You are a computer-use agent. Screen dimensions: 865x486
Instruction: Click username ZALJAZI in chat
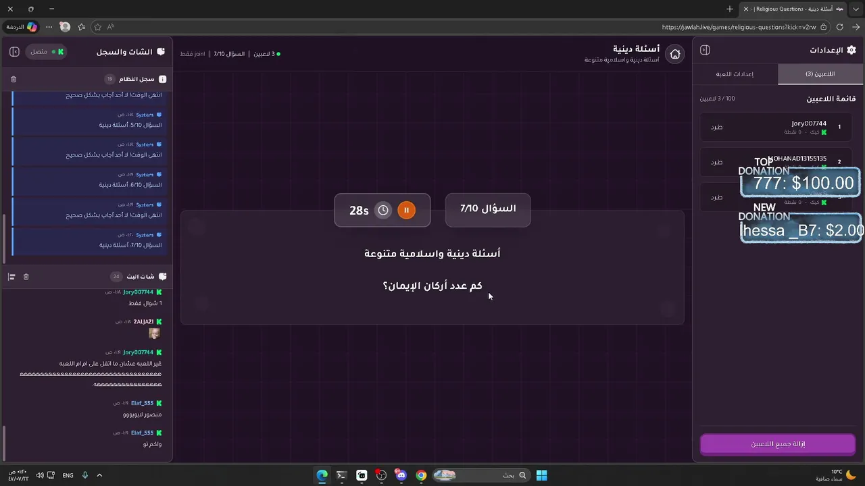(143, 321)
